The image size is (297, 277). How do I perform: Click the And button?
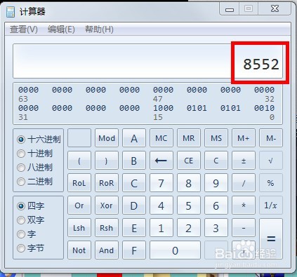107,250
